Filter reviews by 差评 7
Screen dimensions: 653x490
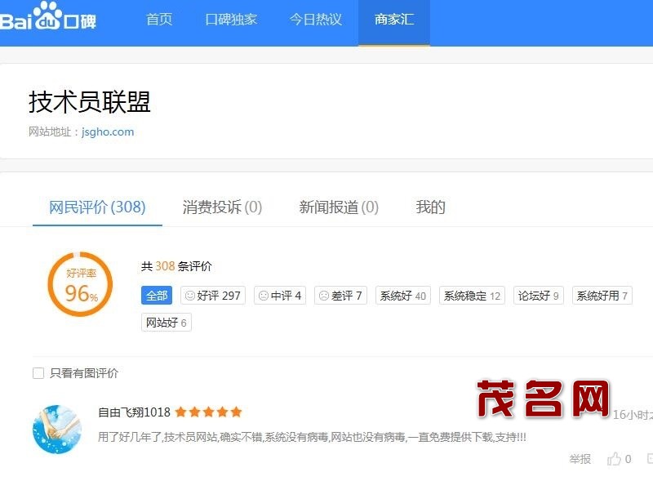pos(340,296)
